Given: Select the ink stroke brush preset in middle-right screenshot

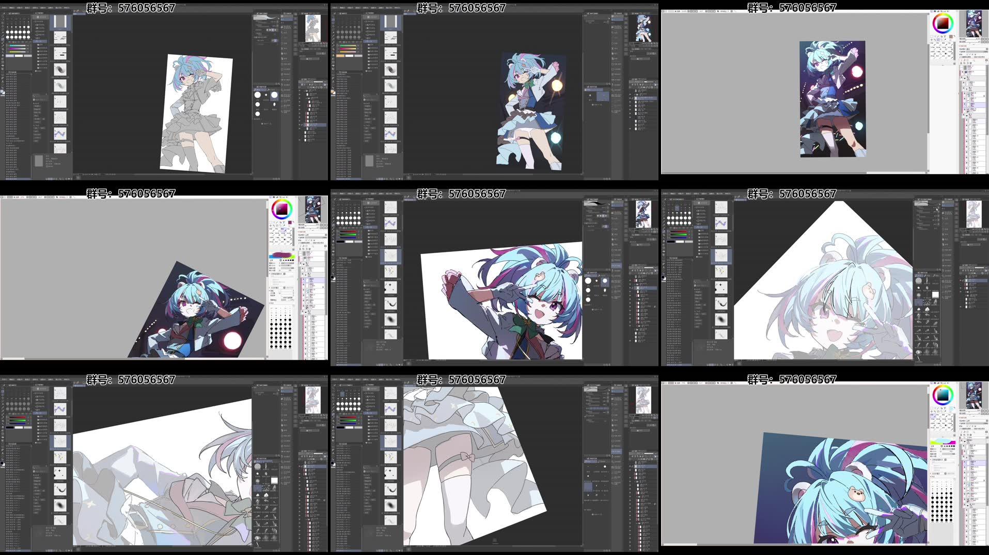Looking at the screenshot, I should coord(721,303).
